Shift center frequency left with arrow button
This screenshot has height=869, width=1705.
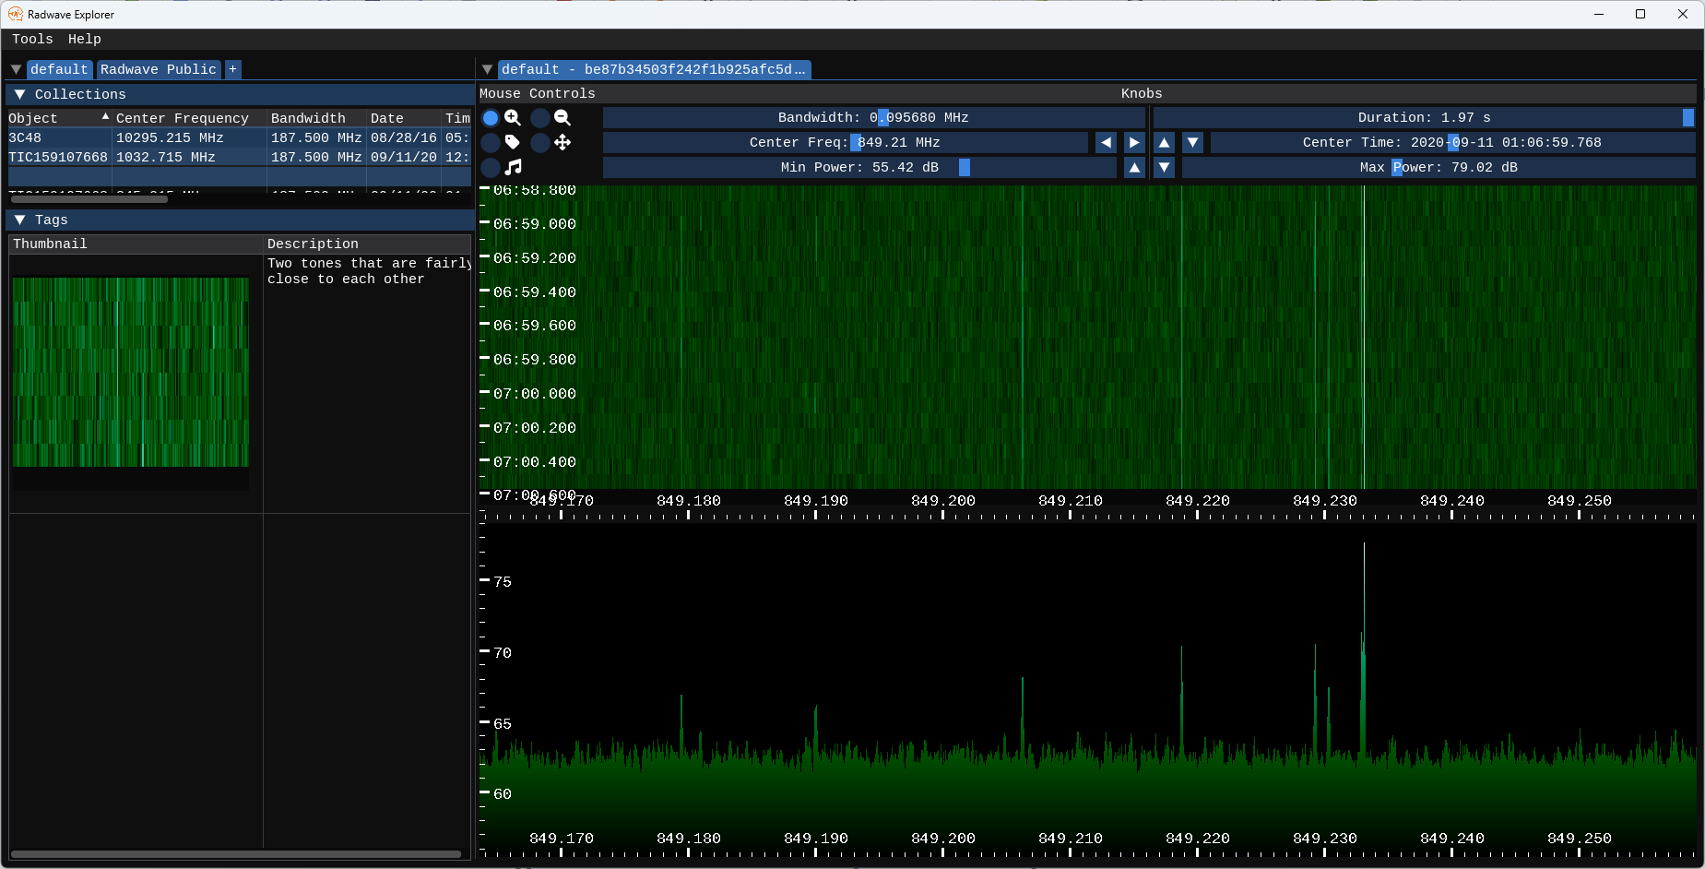[x=1106, y=143]
